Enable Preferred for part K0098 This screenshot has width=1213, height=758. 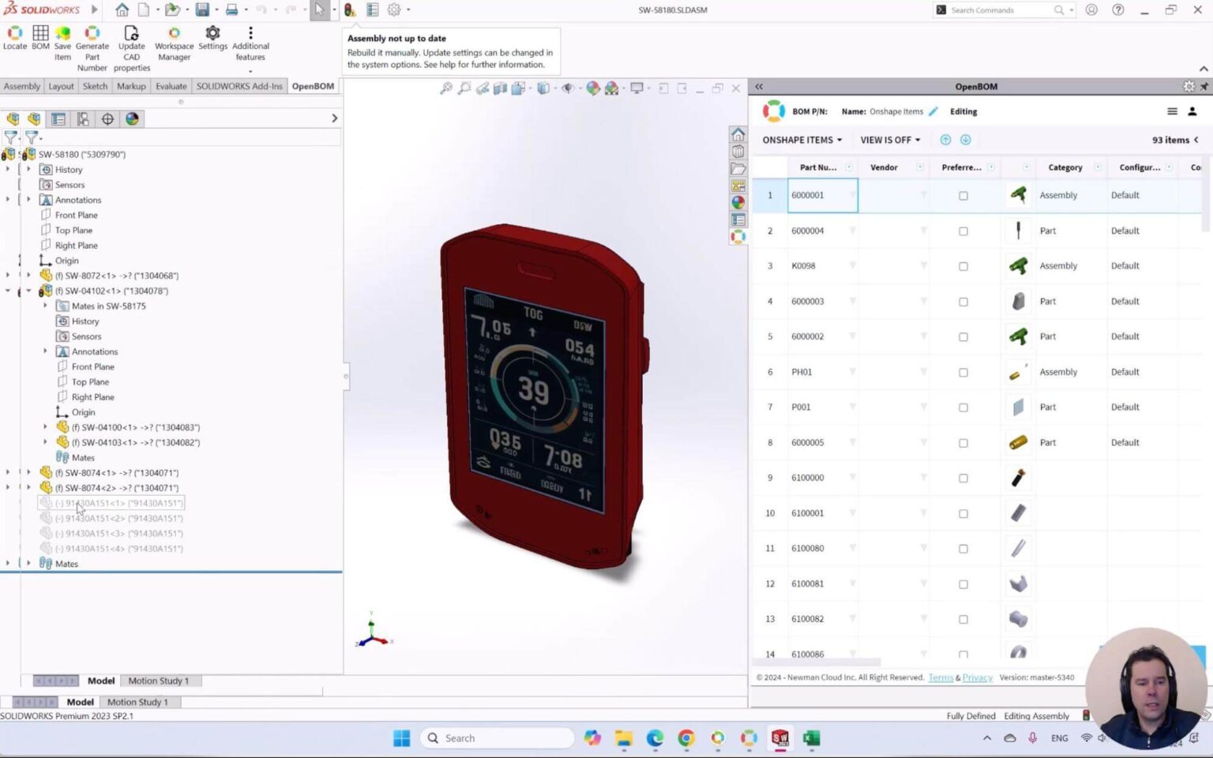tap(963, 265)
